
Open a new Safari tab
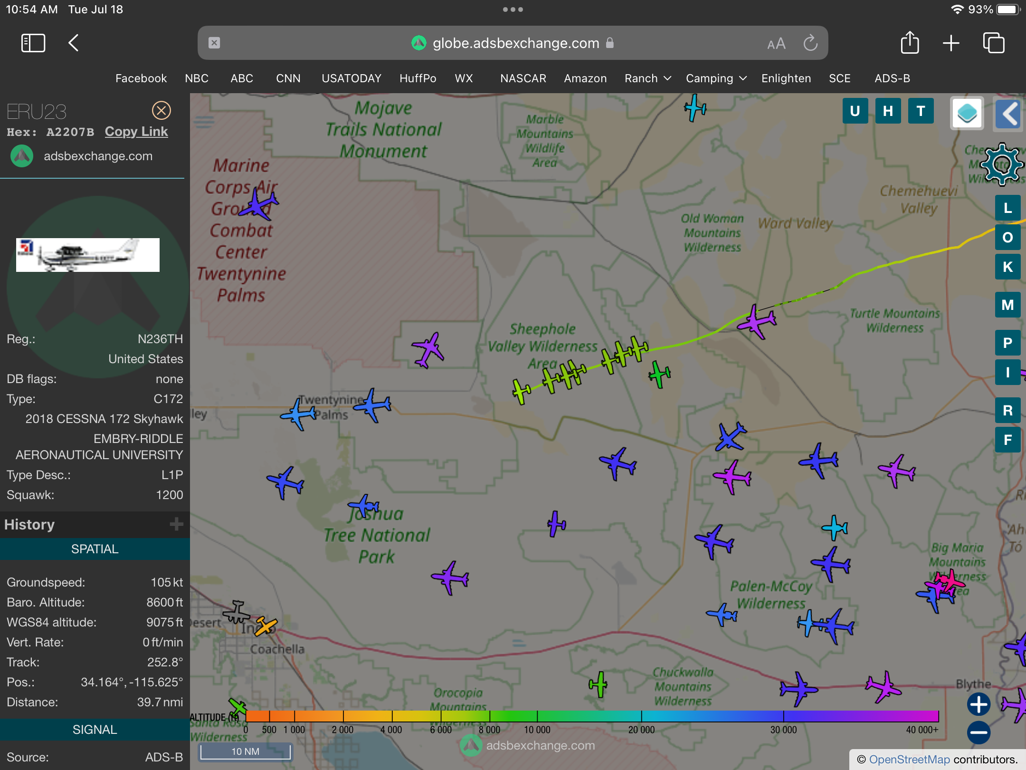[951, 43]
